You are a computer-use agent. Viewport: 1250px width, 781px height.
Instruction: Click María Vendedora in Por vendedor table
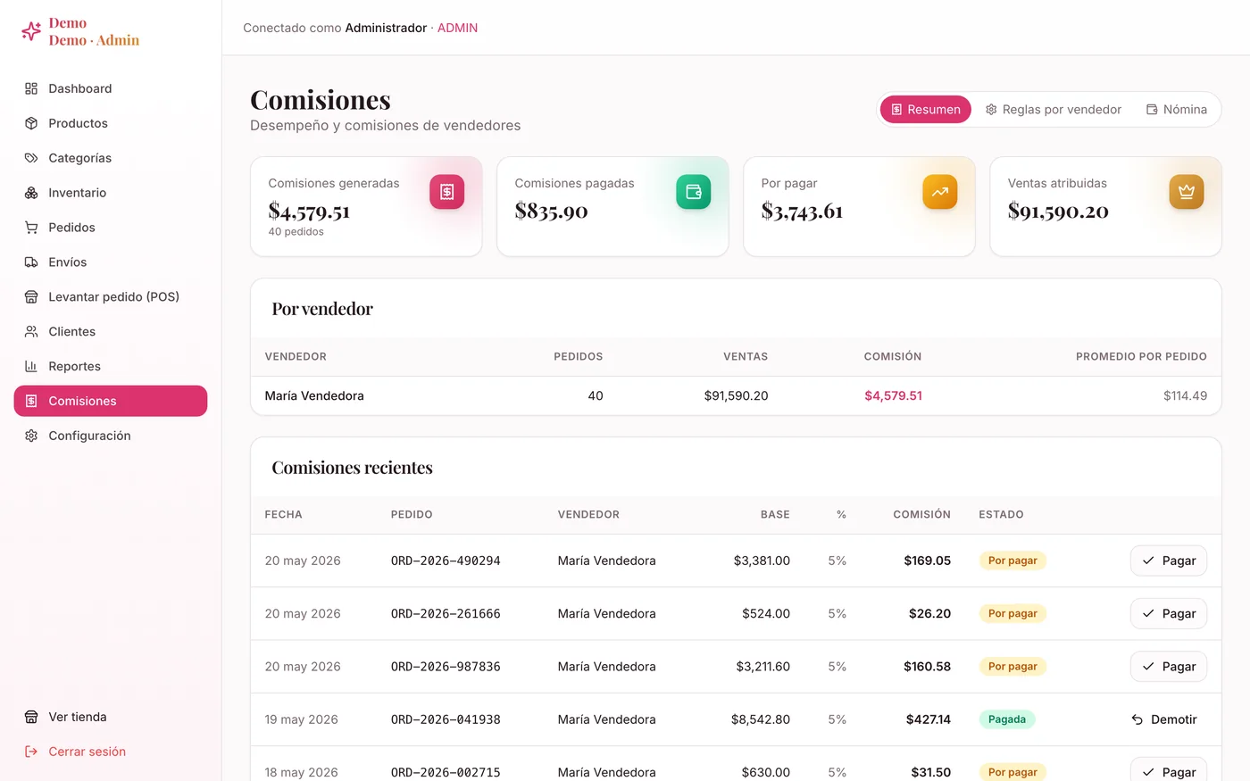314,396
